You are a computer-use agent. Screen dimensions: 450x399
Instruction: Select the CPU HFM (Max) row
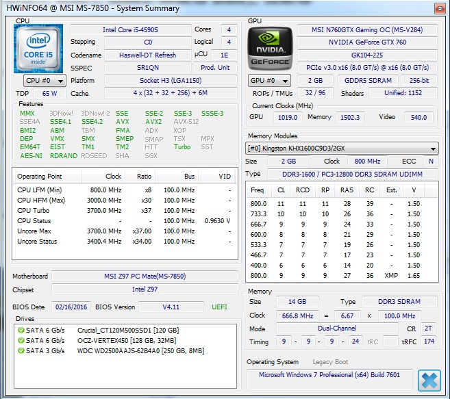tap(124, 201)
